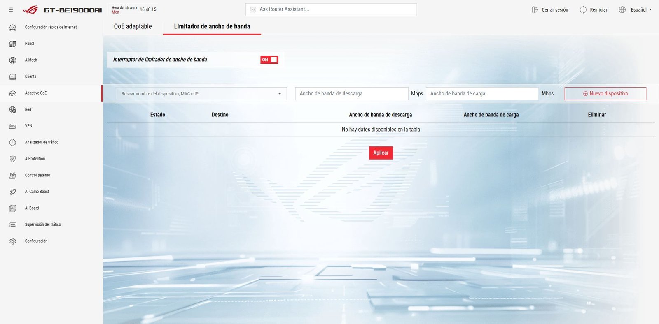
Task: Click the Reiniciar restart icon
Action: 583,10
